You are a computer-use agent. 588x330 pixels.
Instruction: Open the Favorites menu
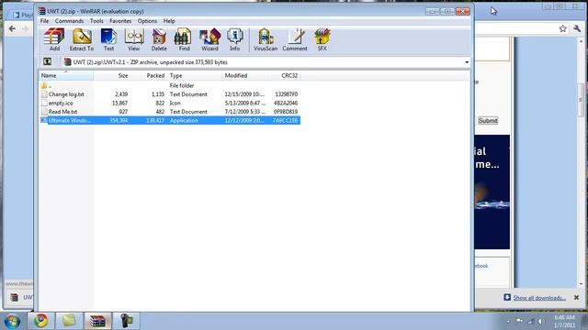click(x=120, y=21)
